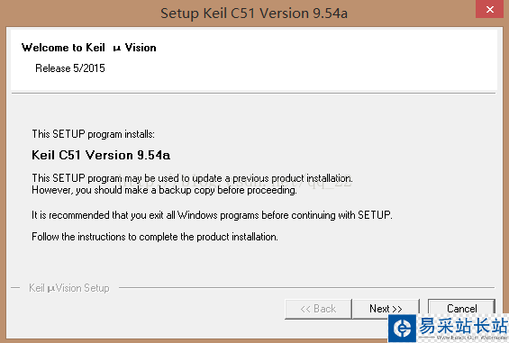Click the 'Follow the instructions' line

155,237
